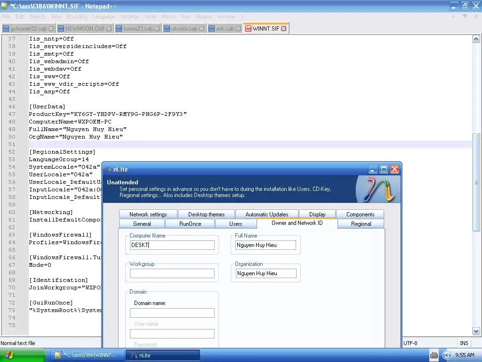The width and height of the screenshot is (482, 362).
Task: Activate nLite taskbar button
Action: point(163,355)
